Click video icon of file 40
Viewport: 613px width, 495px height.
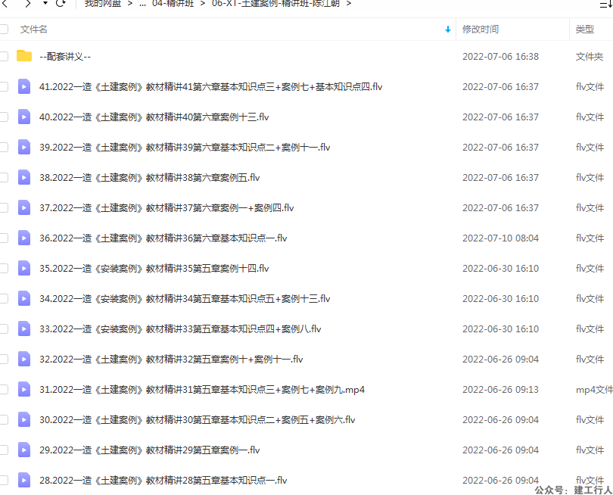pos(24,117)
